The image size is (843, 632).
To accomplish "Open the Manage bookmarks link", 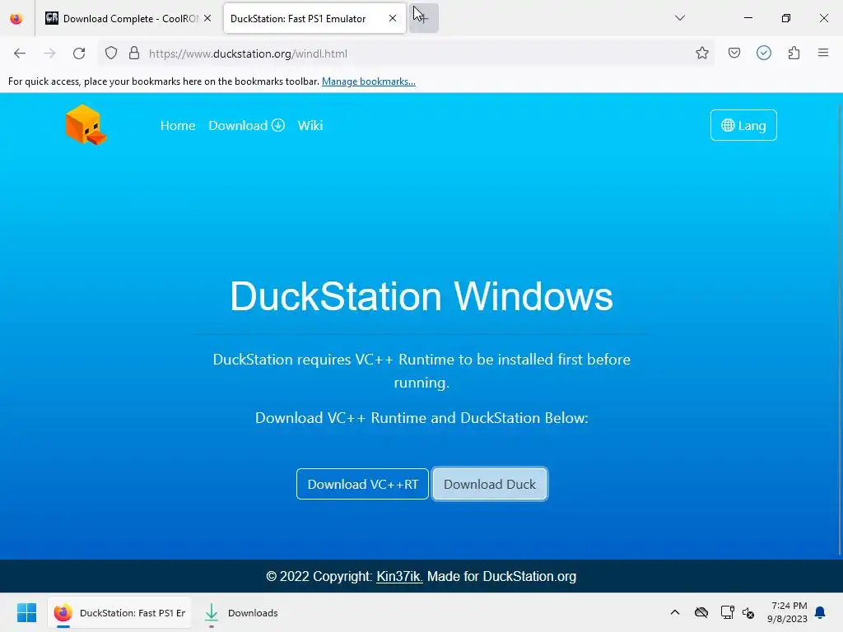I will pyautogui.click(x=368, y=81).
